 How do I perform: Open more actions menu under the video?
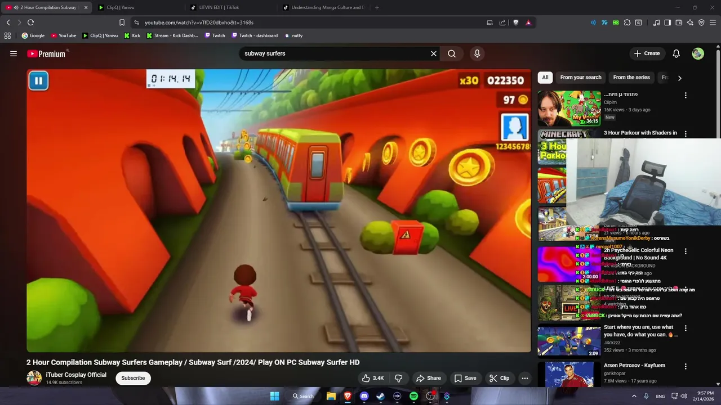(x=525, y=378)
